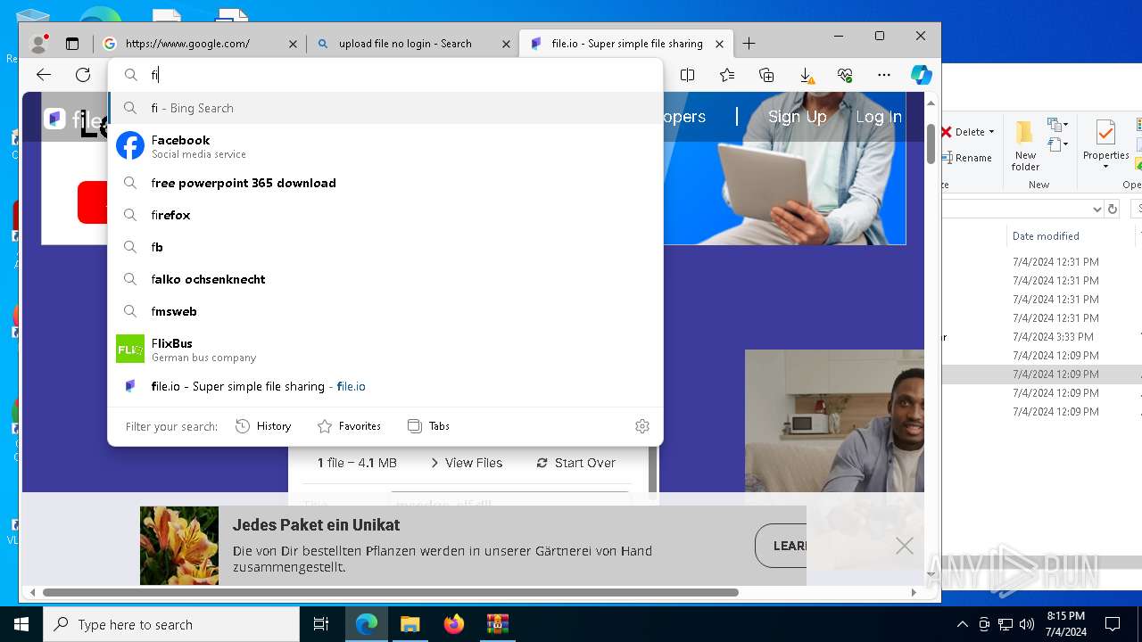
Task: Click the Facebook logo suggestion icon
Action: 130,145
